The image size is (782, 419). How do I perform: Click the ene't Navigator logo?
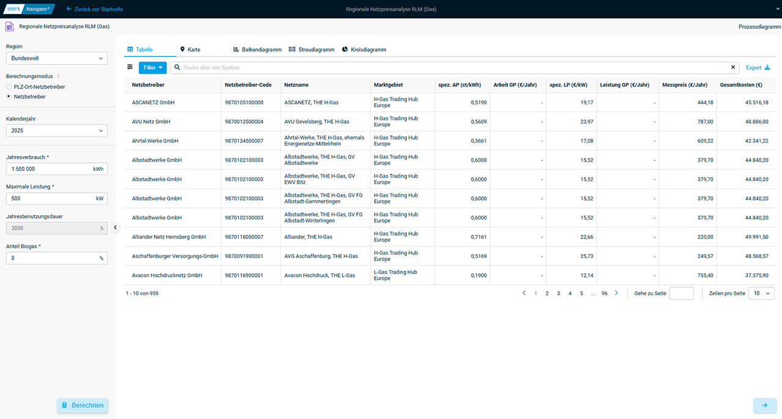point(29,9)
